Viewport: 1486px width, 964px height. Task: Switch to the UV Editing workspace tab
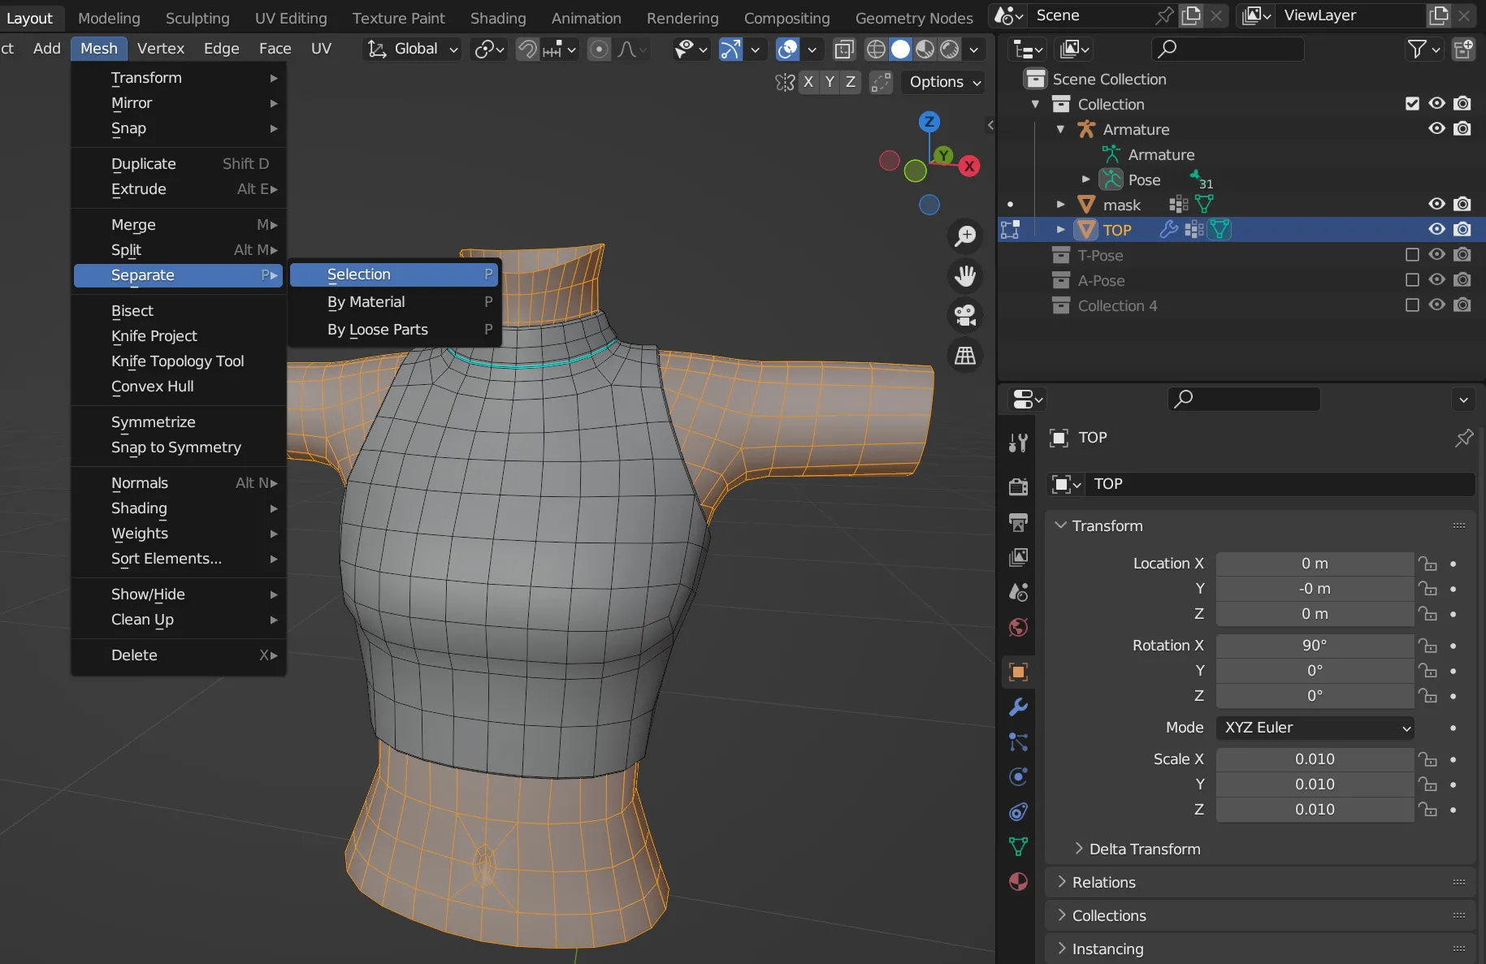(291, 18)
